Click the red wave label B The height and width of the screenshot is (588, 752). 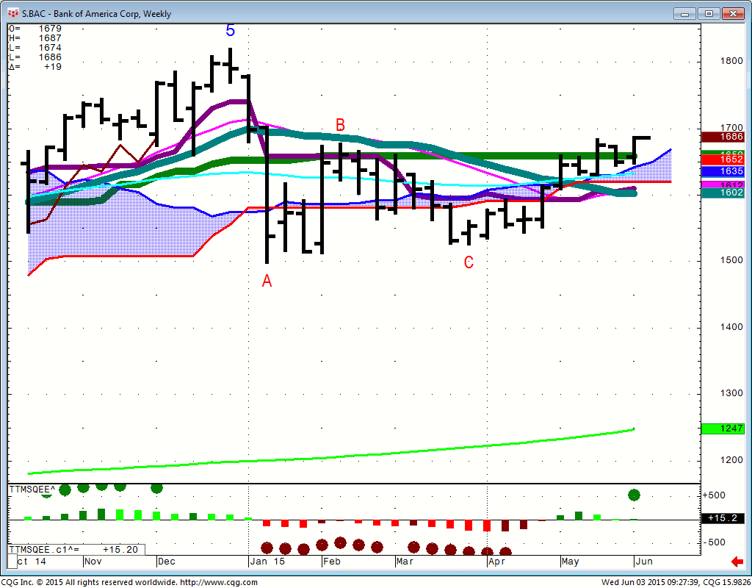coord(340,125)
